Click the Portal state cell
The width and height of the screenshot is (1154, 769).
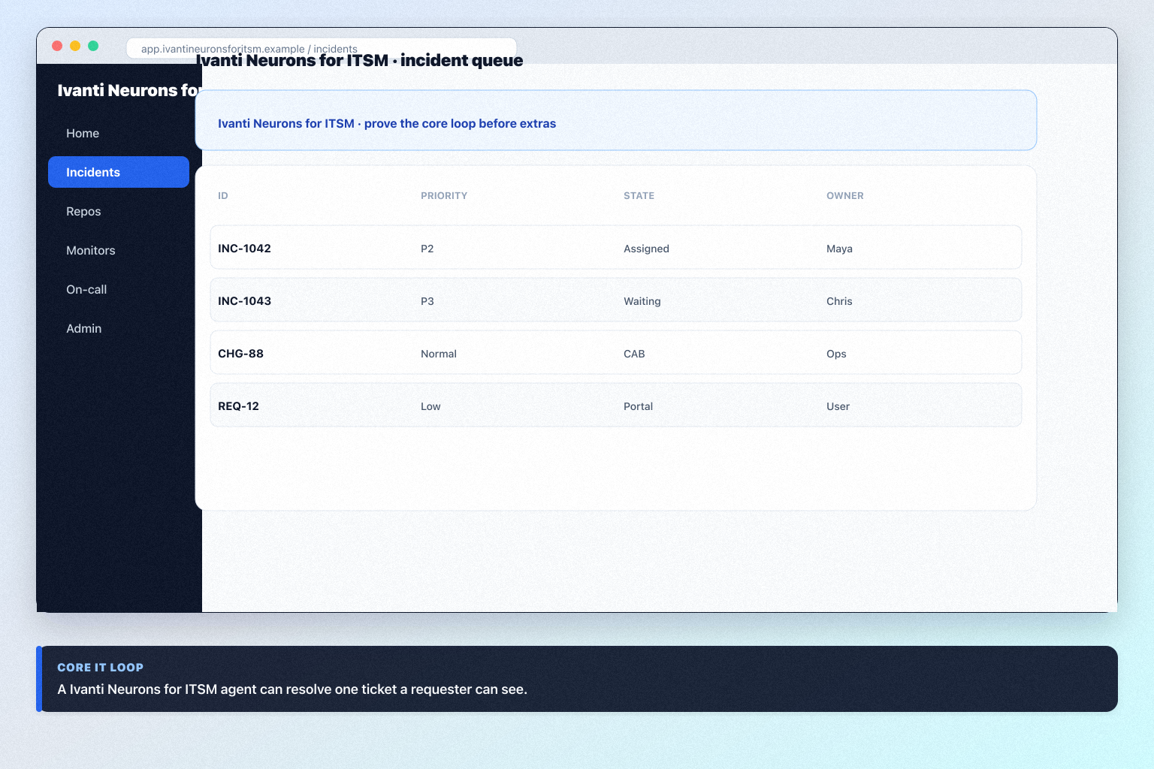click(638, 406)
